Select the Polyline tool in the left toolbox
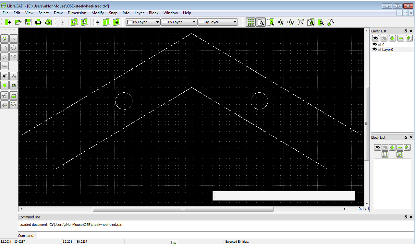 [5, 66]
